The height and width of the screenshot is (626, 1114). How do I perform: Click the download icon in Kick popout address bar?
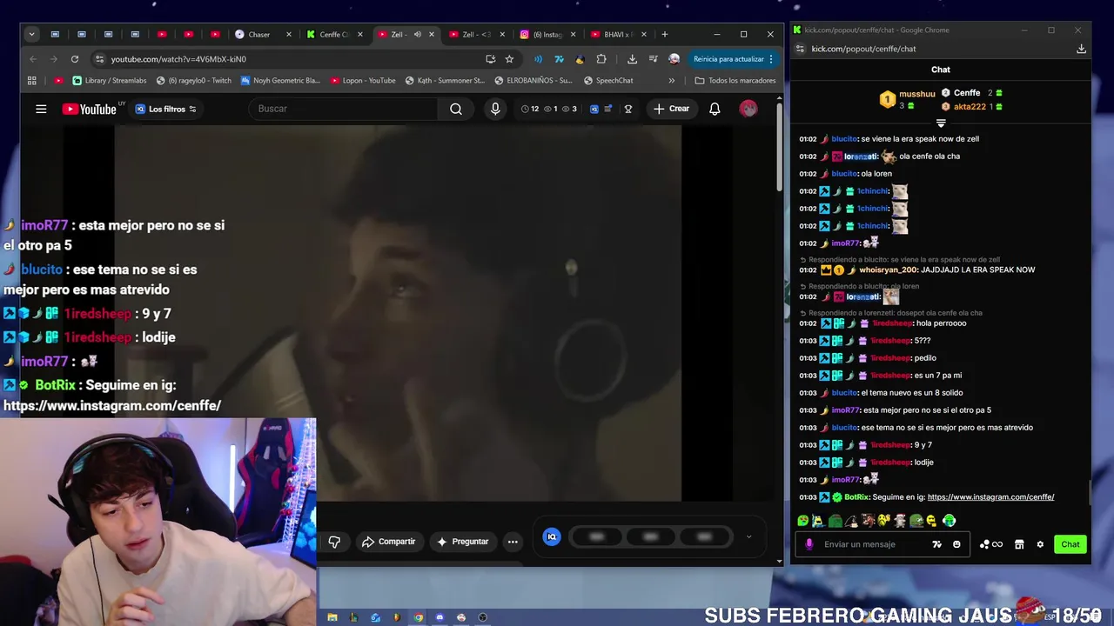1081,49
